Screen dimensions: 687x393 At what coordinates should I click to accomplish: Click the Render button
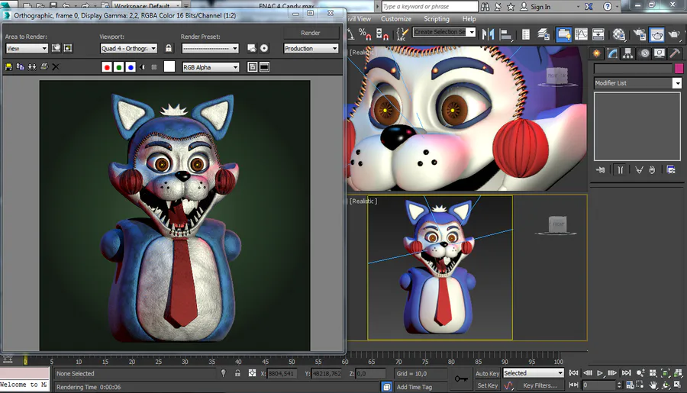coord(311,33)
